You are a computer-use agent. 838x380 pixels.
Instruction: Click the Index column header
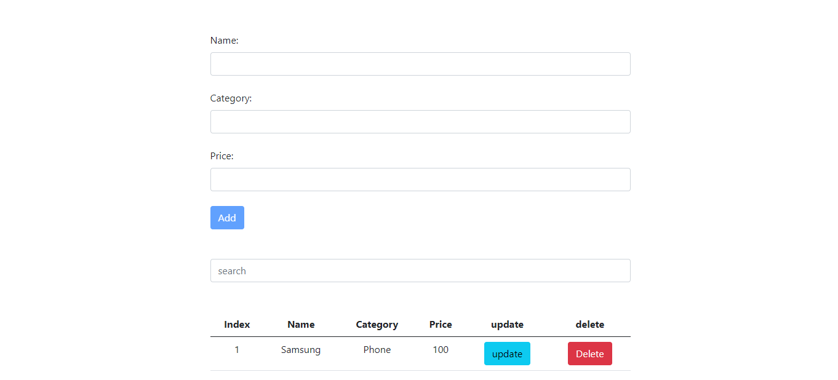tap(237, 324)
